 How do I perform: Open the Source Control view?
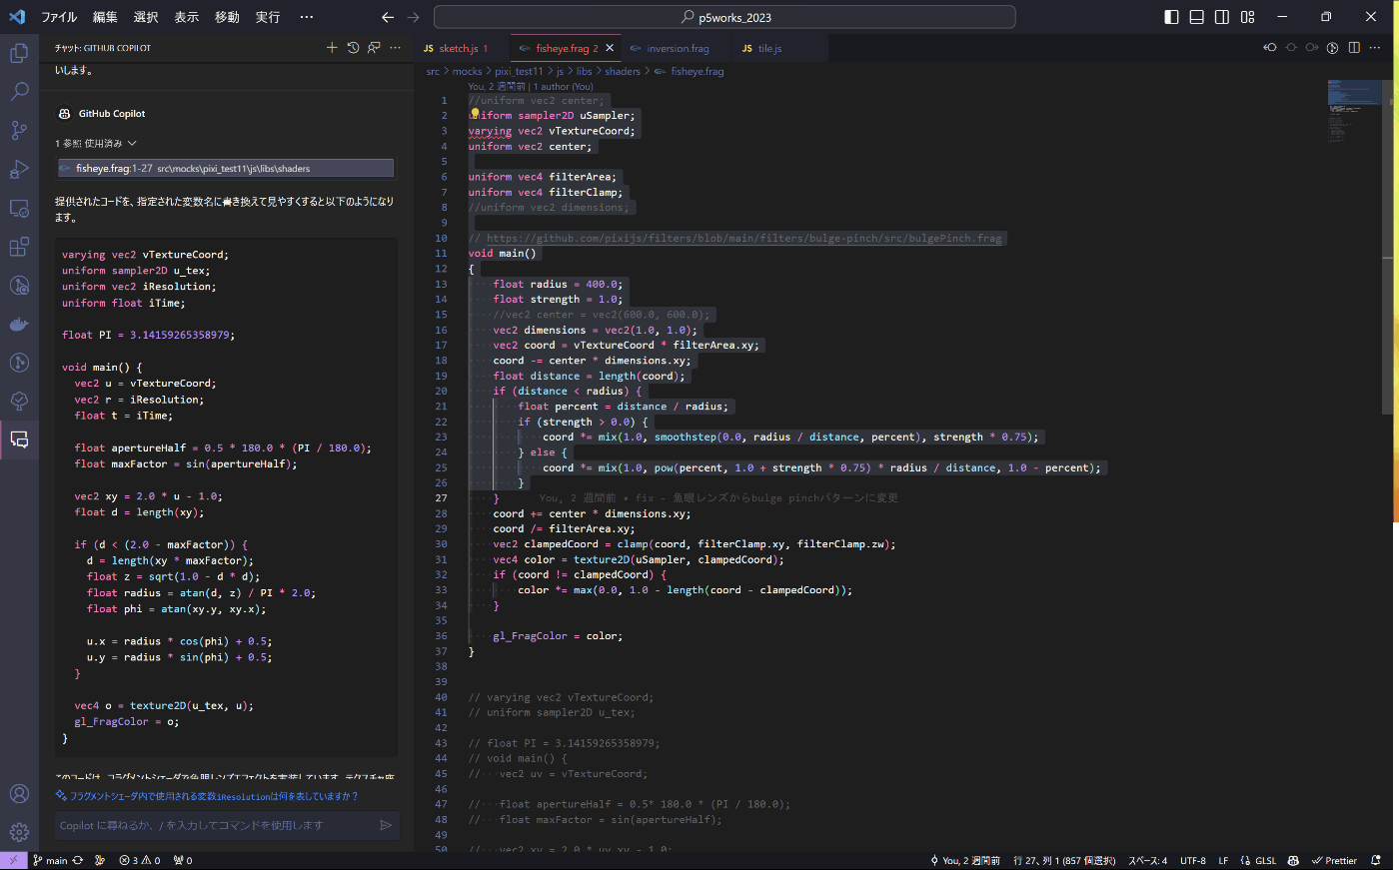(19, 131)
